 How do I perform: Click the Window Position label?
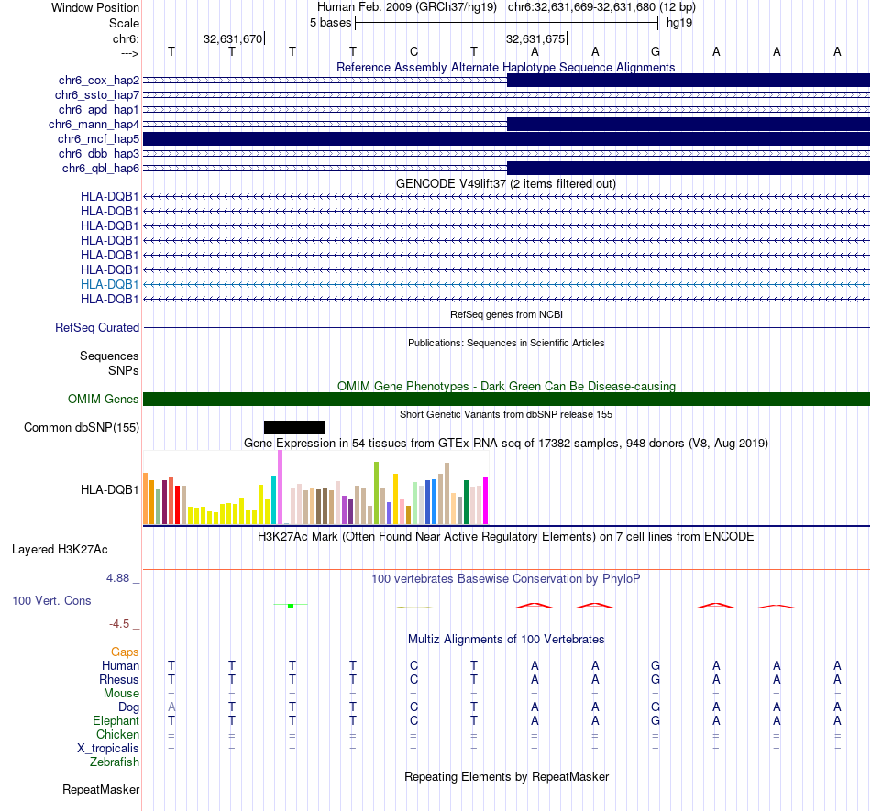pyautogui.click(x=95, y=7)
